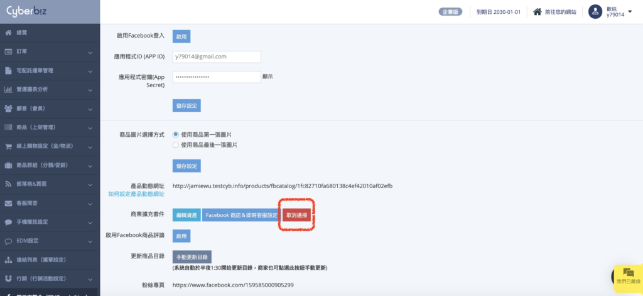Click the 企業版 badge
Screen dimensions: 643x296
(x=450, y=12)
